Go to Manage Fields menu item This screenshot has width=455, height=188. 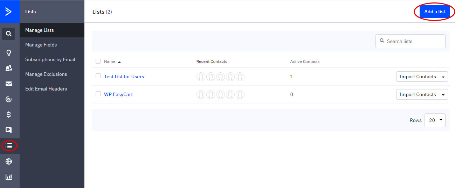click(x=41, y=45)
